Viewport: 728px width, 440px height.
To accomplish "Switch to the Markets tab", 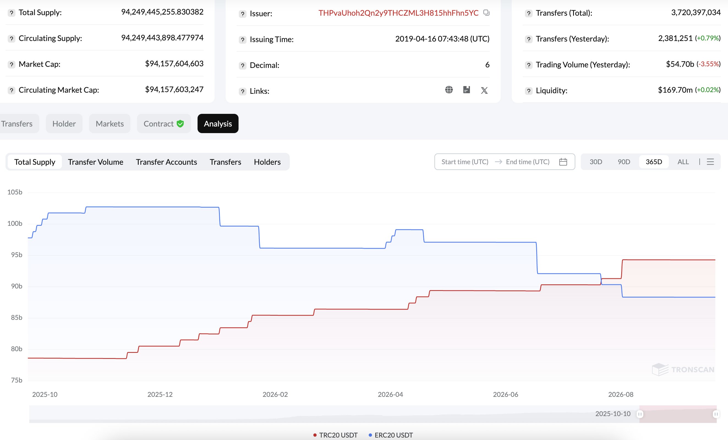I will pos(110,123).
